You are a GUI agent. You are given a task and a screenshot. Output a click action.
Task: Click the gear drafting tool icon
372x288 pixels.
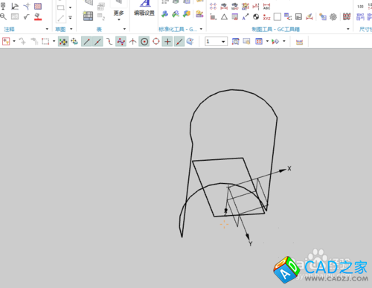[333, 17]
